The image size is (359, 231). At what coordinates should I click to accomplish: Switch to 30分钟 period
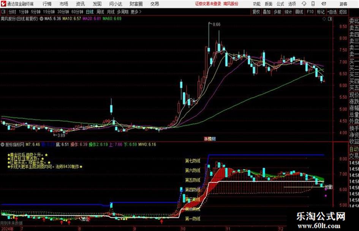(63, 12)
